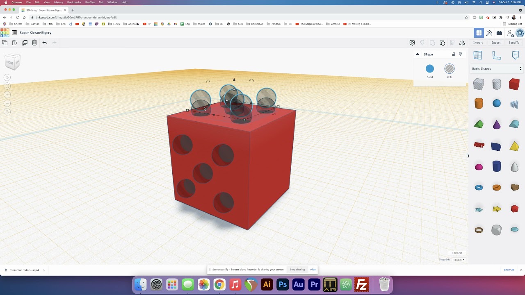This screenshot has width=525, height=295.
Task: Click the Tinkercad logo
Action: 5,33
